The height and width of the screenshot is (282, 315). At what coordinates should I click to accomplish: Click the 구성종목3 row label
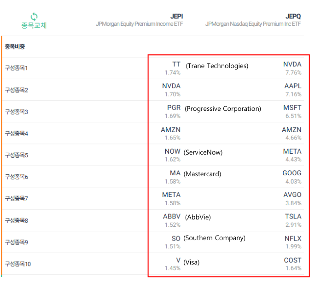point(17,112)
